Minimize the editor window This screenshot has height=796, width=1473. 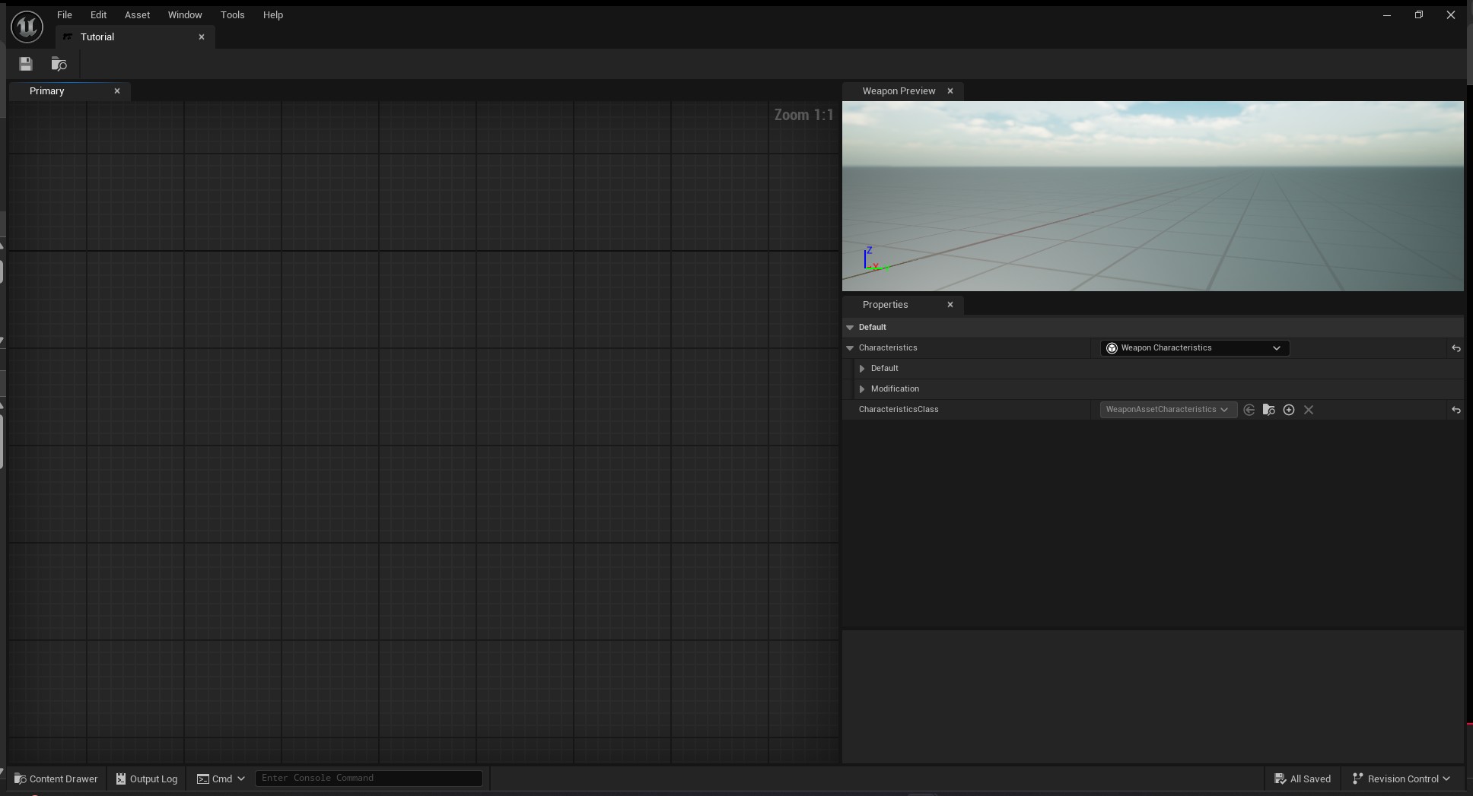point(1387,15)
